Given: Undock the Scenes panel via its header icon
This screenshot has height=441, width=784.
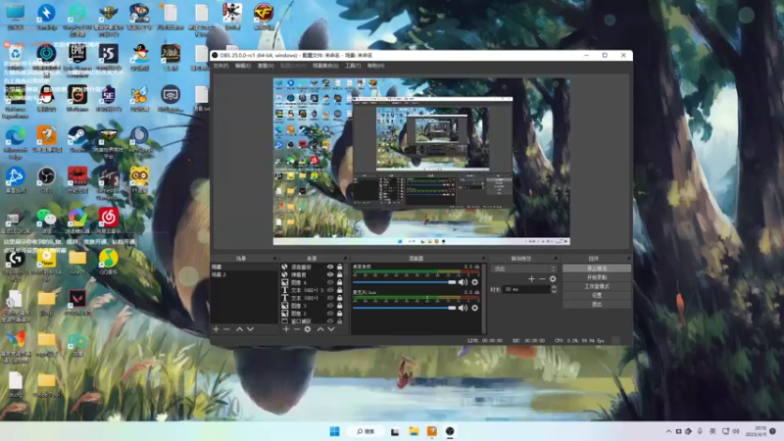Looking at the screenshot, I should point(274,259).
